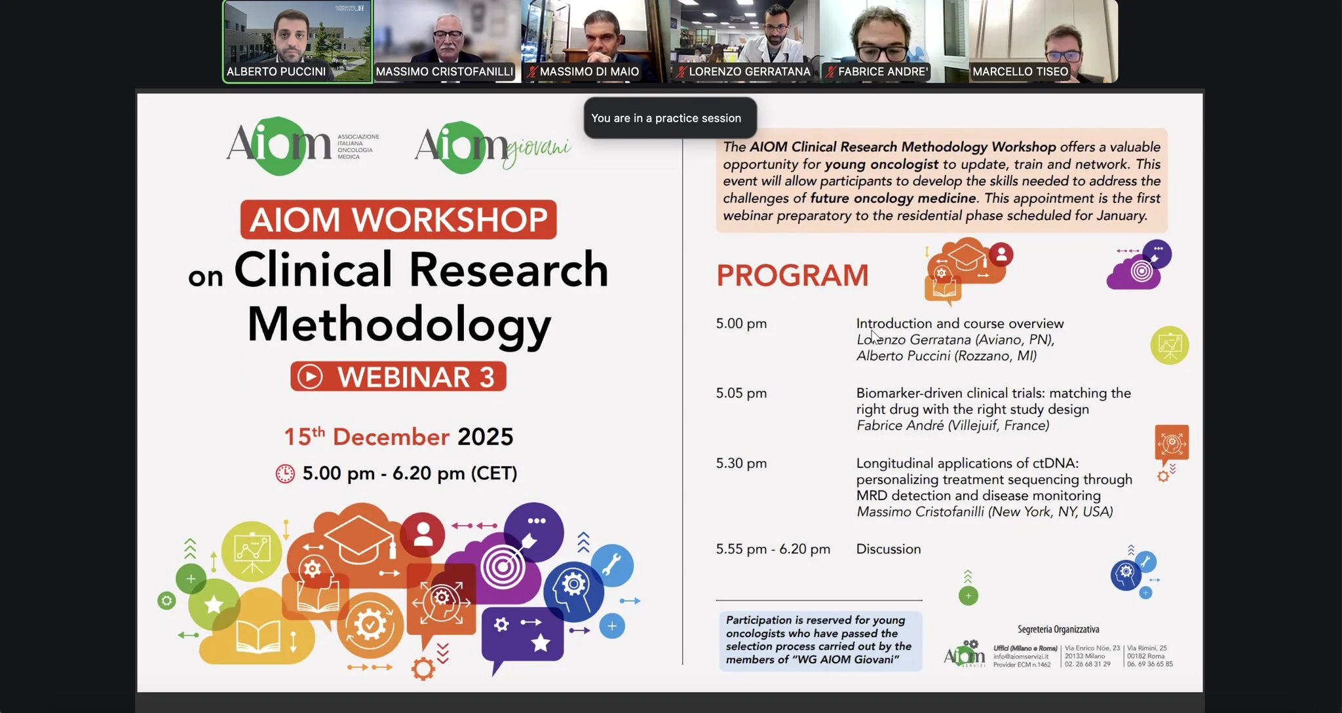Click the red clock icon beside the time
This screenshot has height=713, width=1342.
[x=285, y=473]
